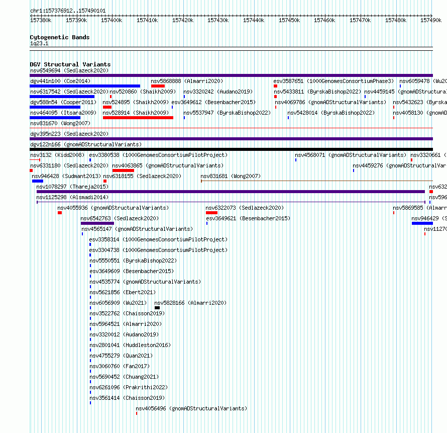The width and height of the screenshot is (447, 433).
Task: Select nsv6056909 (Wu2021) label
Action: [x=118, y=303]
